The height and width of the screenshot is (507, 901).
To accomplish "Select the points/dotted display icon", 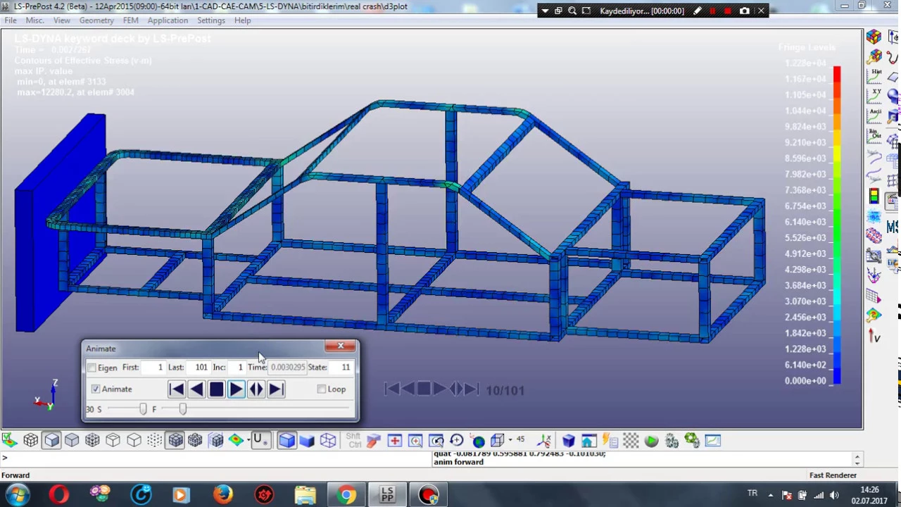I will click(155, 441).
